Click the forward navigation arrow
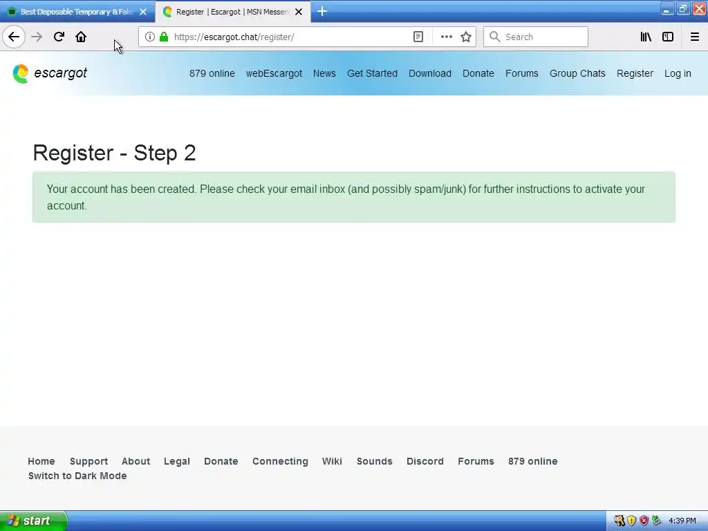708x531 pixels. [37, 37]
